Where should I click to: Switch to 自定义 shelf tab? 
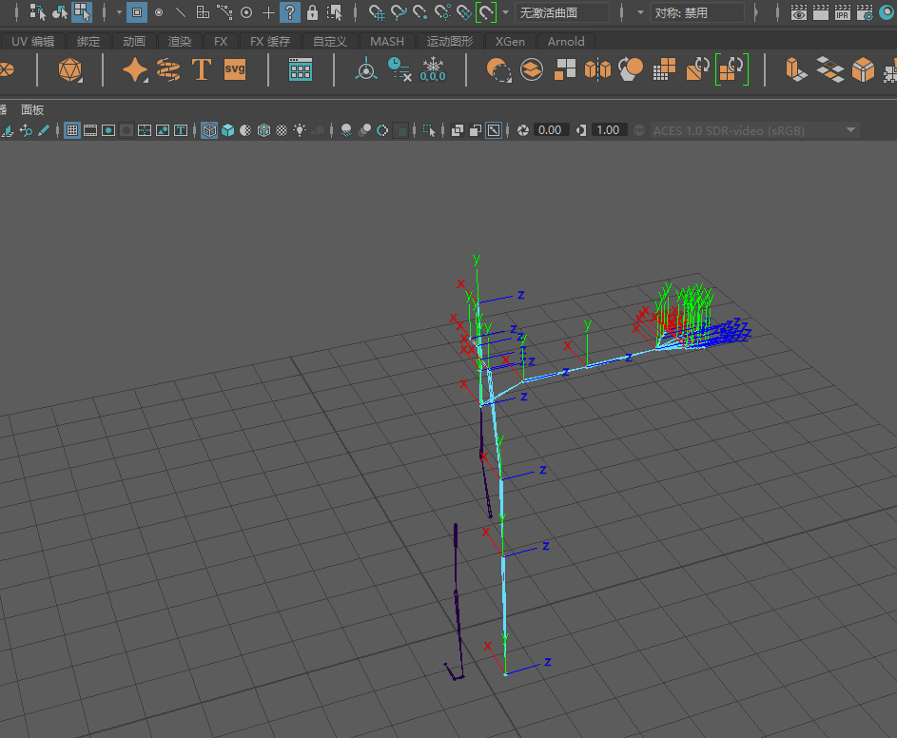click(330, 41)
